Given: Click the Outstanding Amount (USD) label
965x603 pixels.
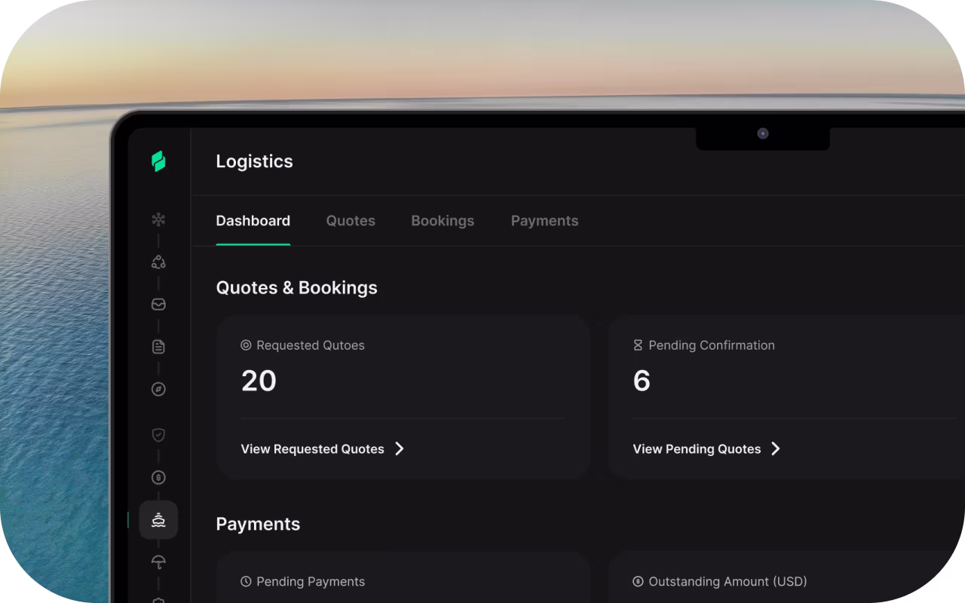Looking at the screenshot, I should point(728,582).
